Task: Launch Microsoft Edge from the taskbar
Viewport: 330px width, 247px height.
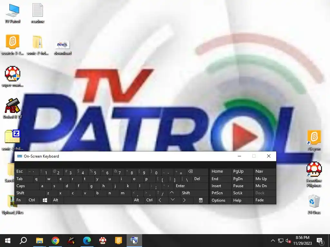Action: click(87, 241)
